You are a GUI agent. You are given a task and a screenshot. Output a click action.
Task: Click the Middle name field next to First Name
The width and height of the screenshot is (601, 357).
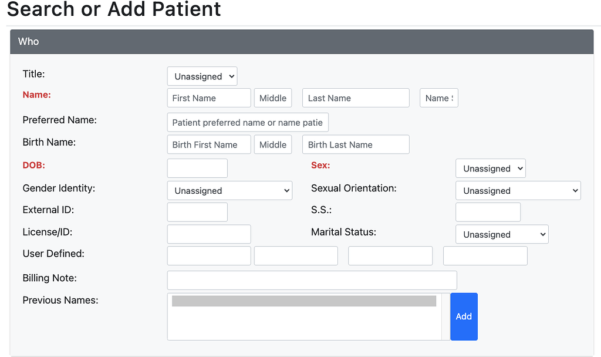[272, 97]
